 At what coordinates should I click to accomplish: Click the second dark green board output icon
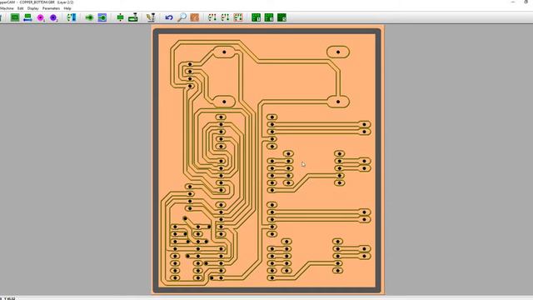pos(269,17)
